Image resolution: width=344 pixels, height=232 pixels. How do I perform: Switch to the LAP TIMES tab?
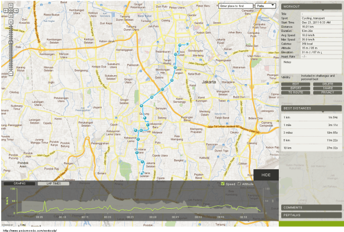[53, 183]
